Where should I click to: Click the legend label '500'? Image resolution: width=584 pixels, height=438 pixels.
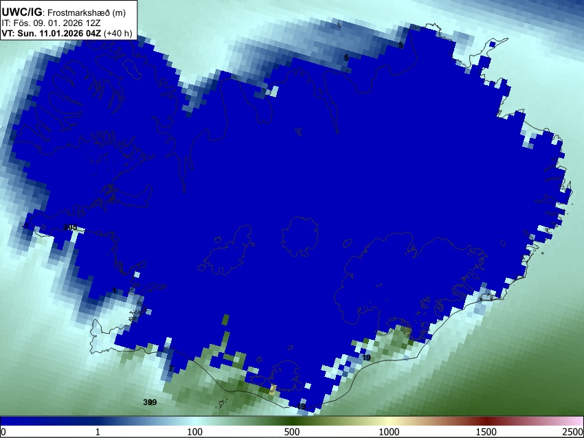[x=292, y=432]
